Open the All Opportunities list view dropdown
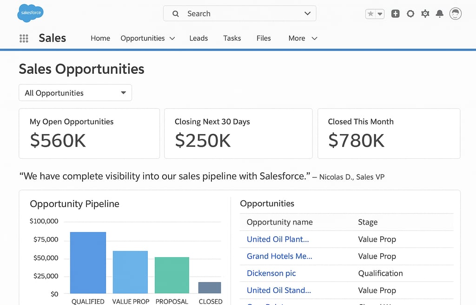Screen dimensions: 476x305 (x=75, y=93)
